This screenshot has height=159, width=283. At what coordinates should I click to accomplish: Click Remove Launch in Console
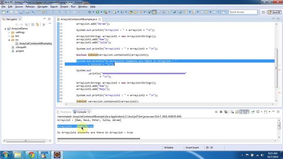click(x=221, y=112)
